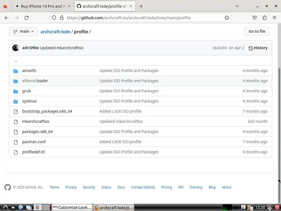Open the Security footer link
Screen dimensions: 281x211
[x=89, y=187]
